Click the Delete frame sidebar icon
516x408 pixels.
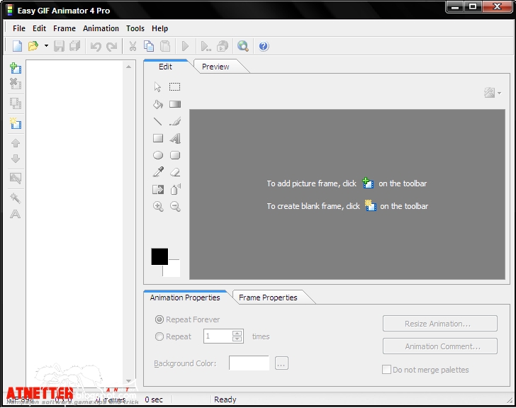click(x=16, y=84)
